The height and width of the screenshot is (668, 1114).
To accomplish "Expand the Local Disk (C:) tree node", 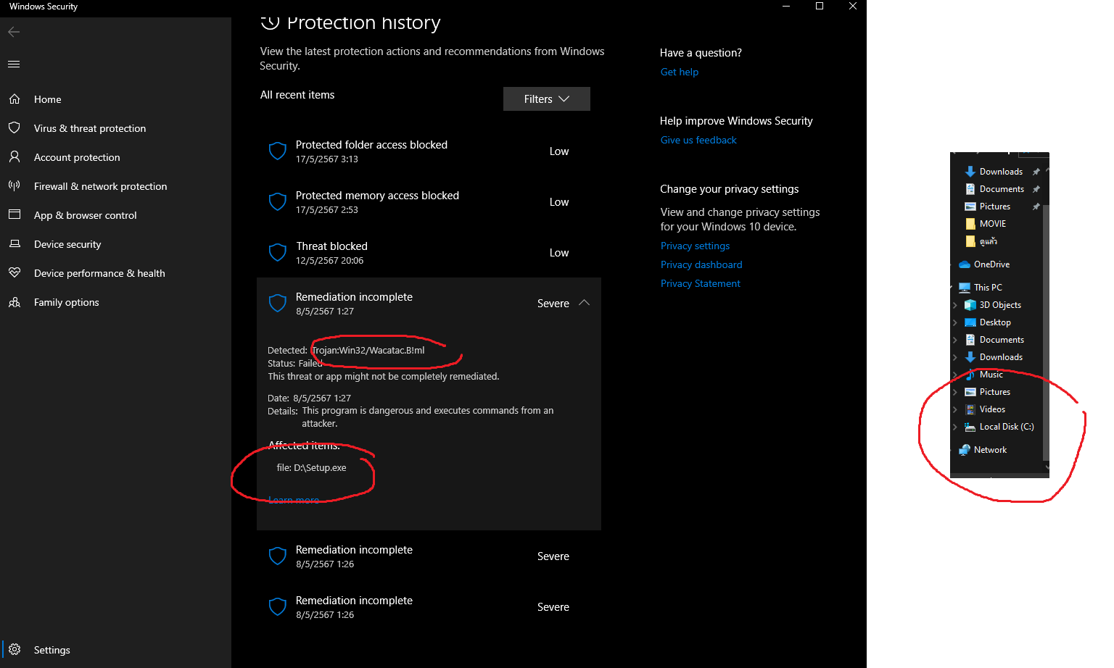I will (x=955, y=427).
